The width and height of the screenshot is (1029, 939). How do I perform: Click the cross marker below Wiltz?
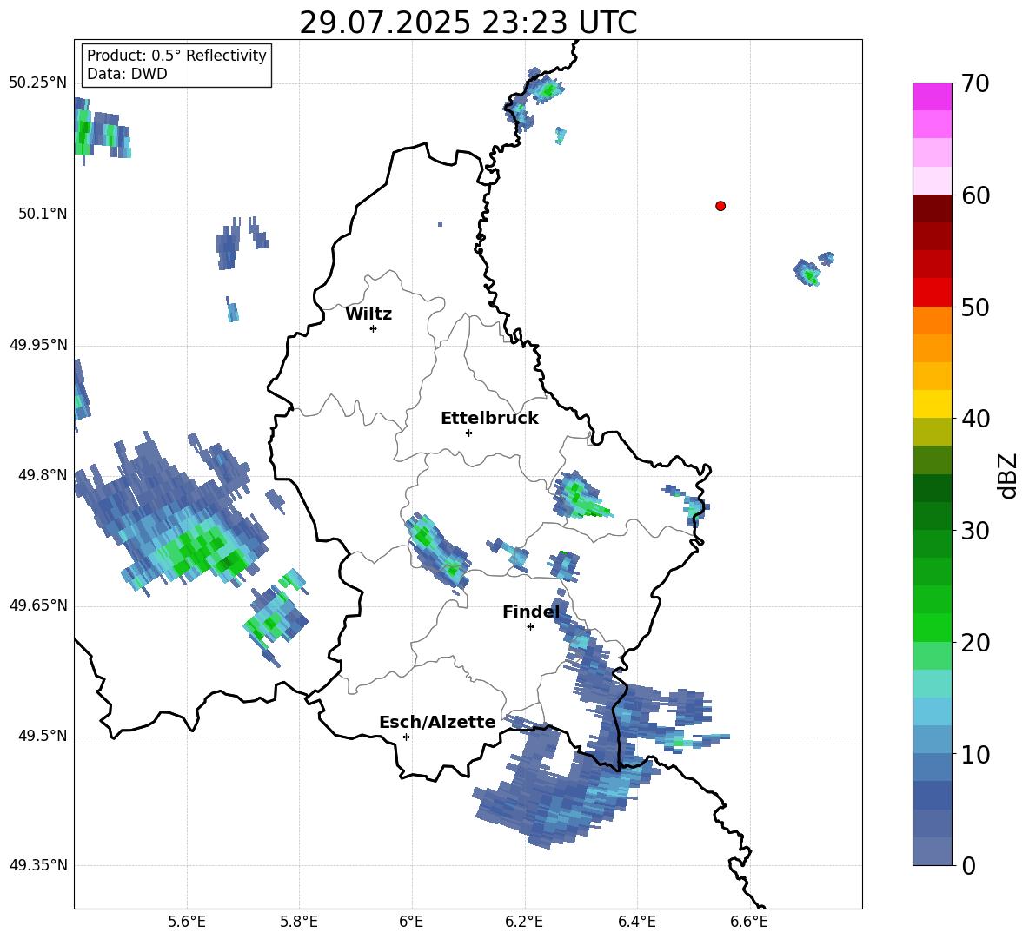click(374, 328)
